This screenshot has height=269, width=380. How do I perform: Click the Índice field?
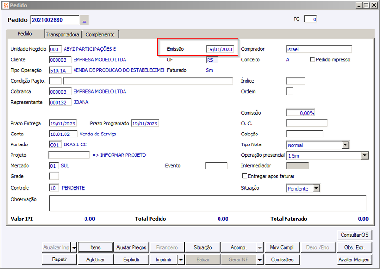[x=295, y=81]
